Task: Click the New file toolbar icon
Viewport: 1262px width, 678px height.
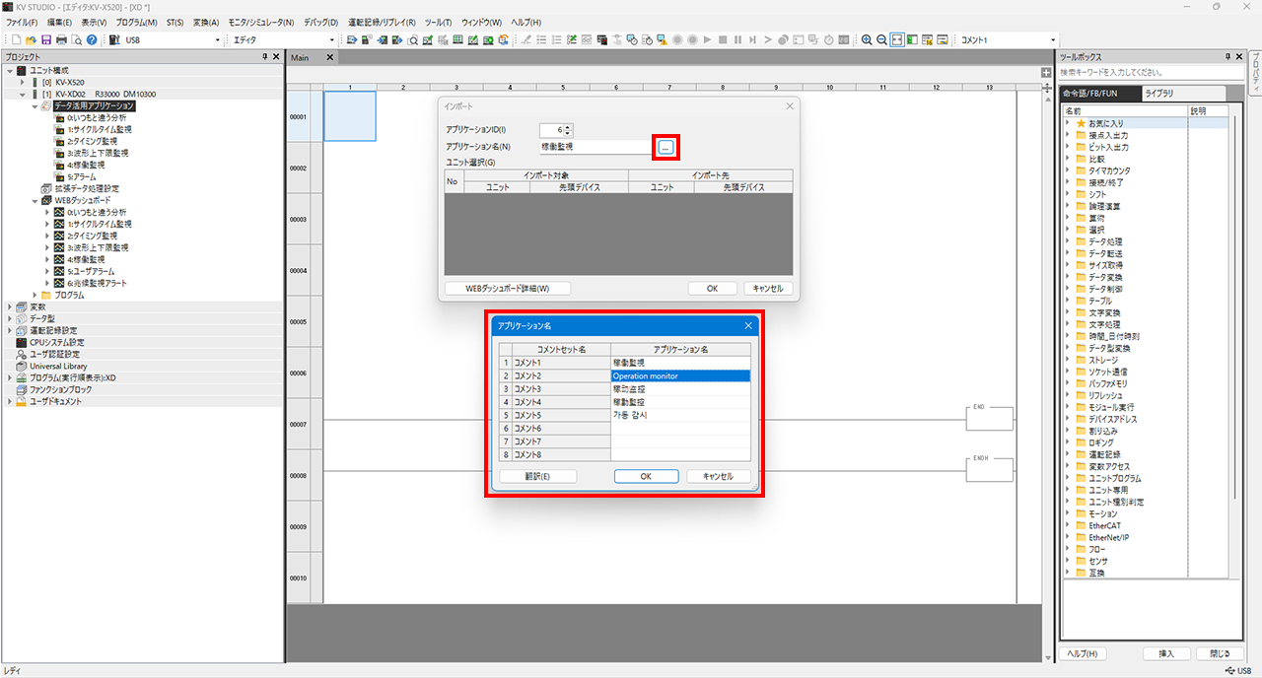Action: 17,39
